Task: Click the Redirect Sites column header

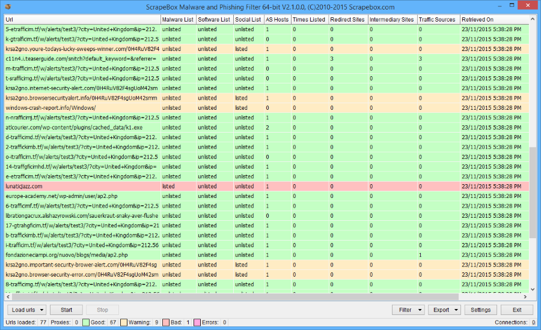Action: (x=348, y=20)
